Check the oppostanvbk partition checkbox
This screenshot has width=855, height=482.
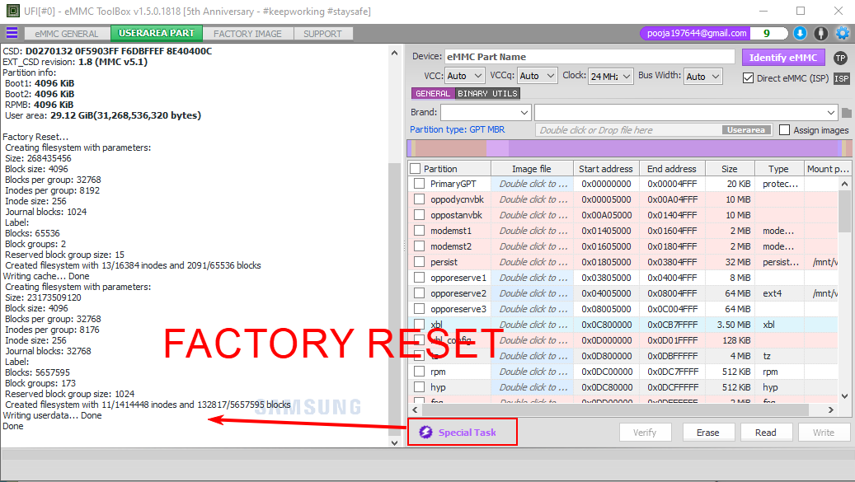coord(419,215)
